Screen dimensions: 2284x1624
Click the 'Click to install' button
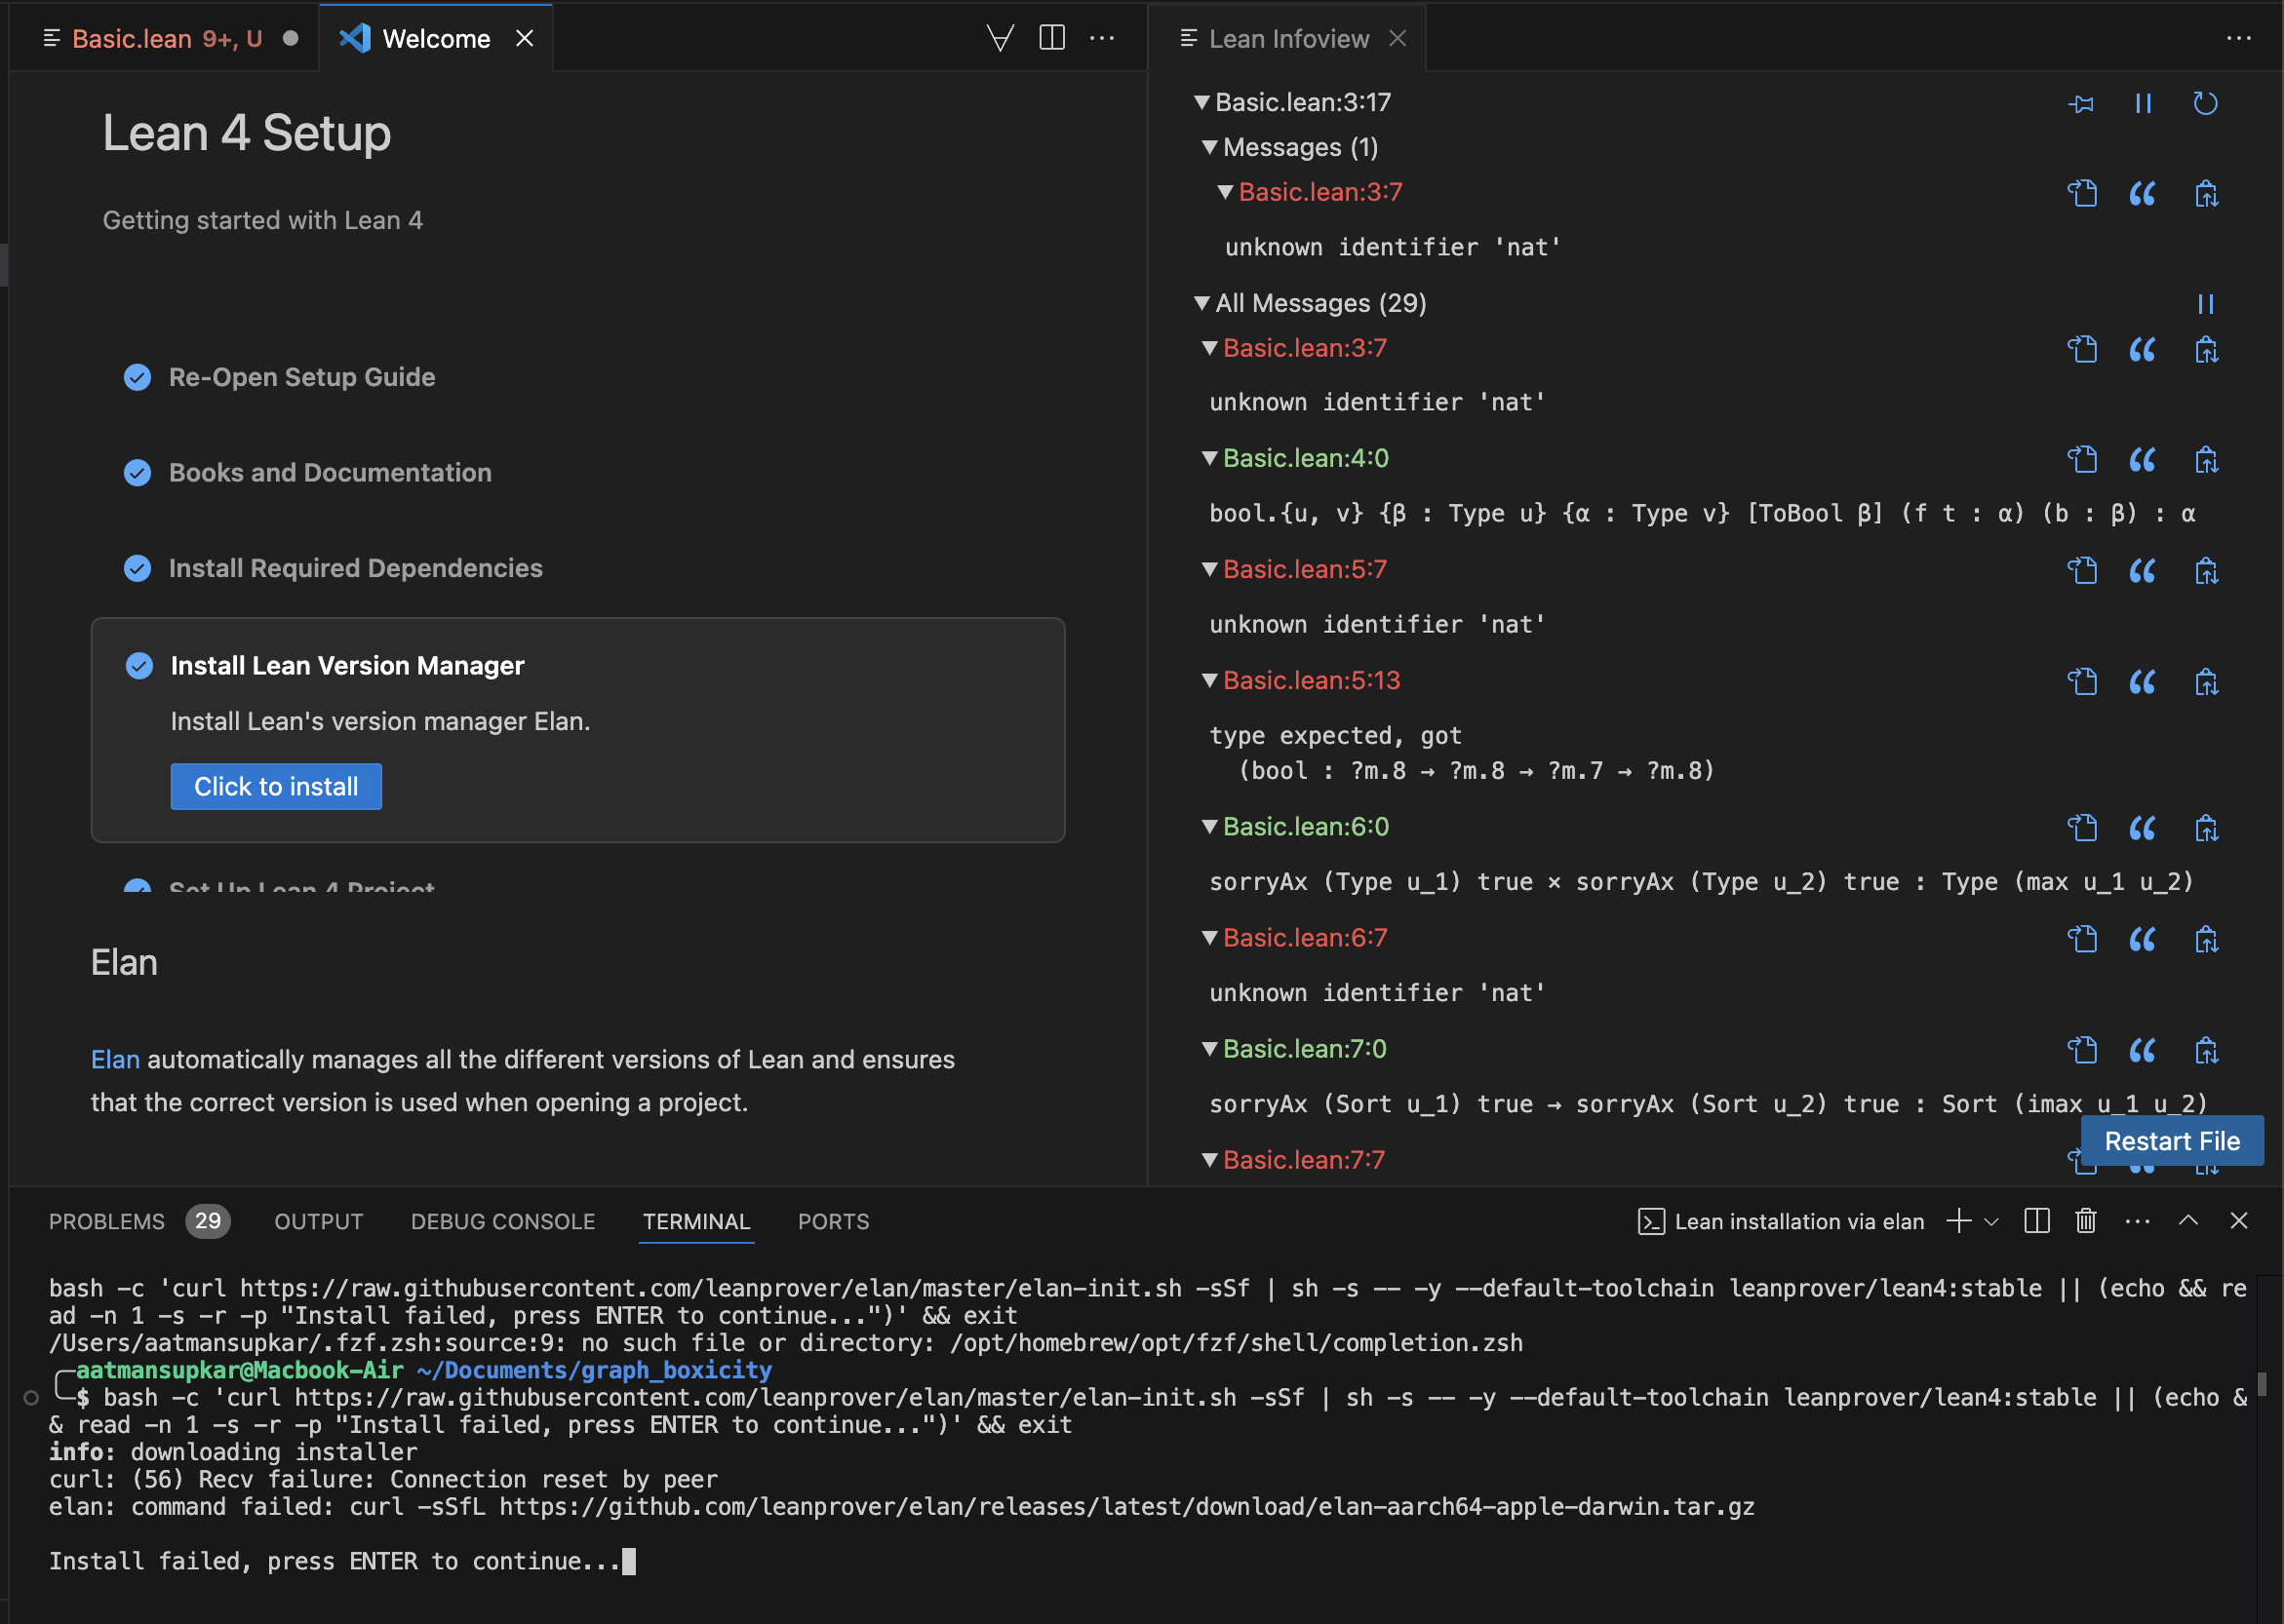click(x=276, y=786)
